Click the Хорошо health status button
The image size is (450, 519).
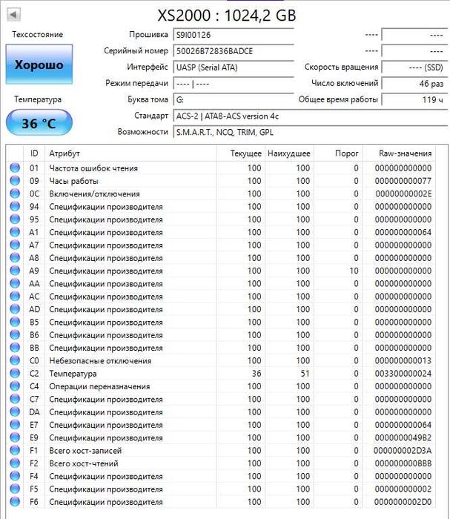click(x=39, y=65)
